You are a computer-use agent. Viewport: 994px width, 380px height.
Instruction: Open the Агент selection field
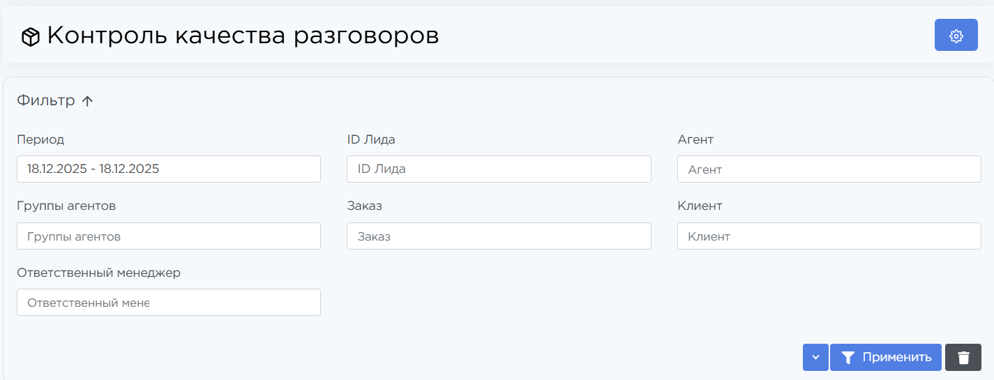tap(829, 169)
